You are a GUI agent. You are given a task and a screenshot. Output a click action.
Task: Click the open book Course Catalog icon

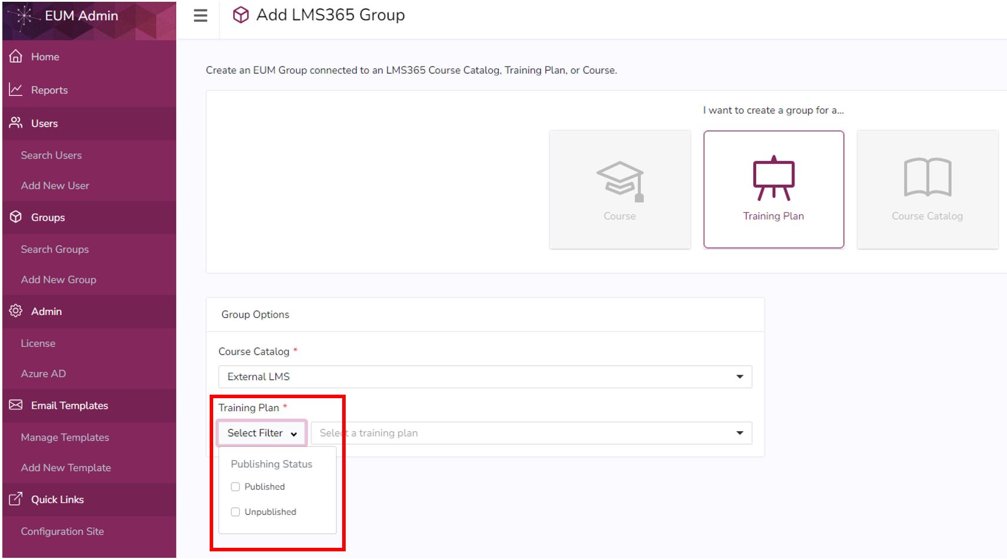coord(927,177)
